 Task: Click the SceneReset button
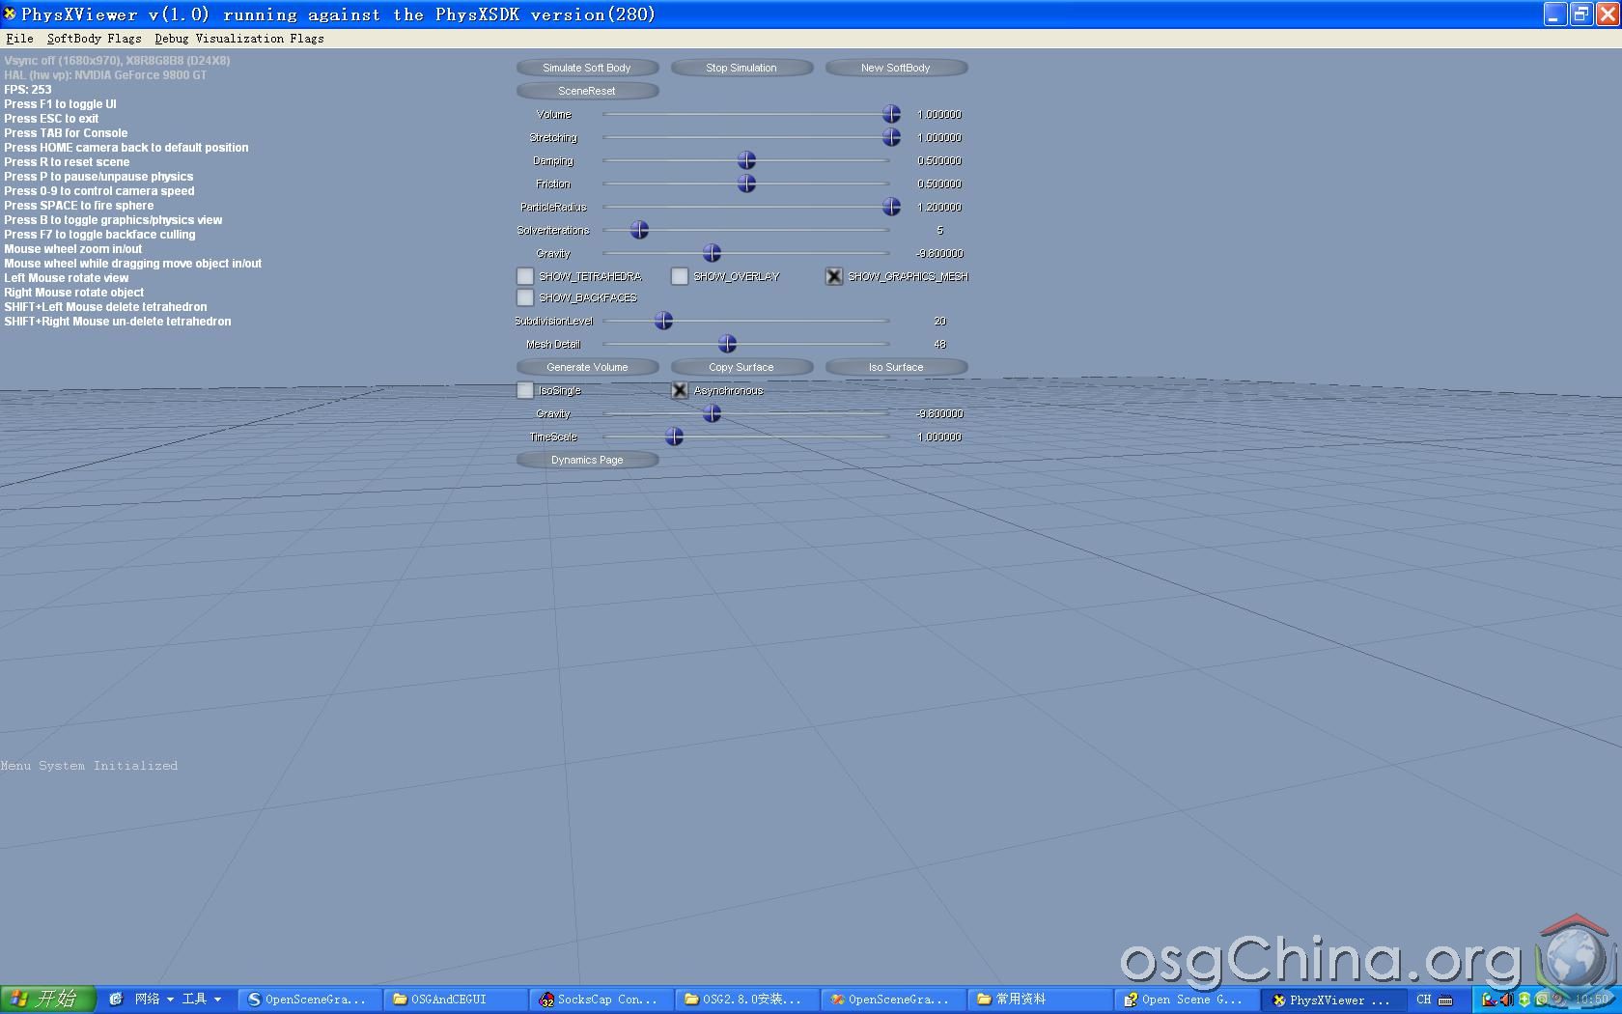587,91
